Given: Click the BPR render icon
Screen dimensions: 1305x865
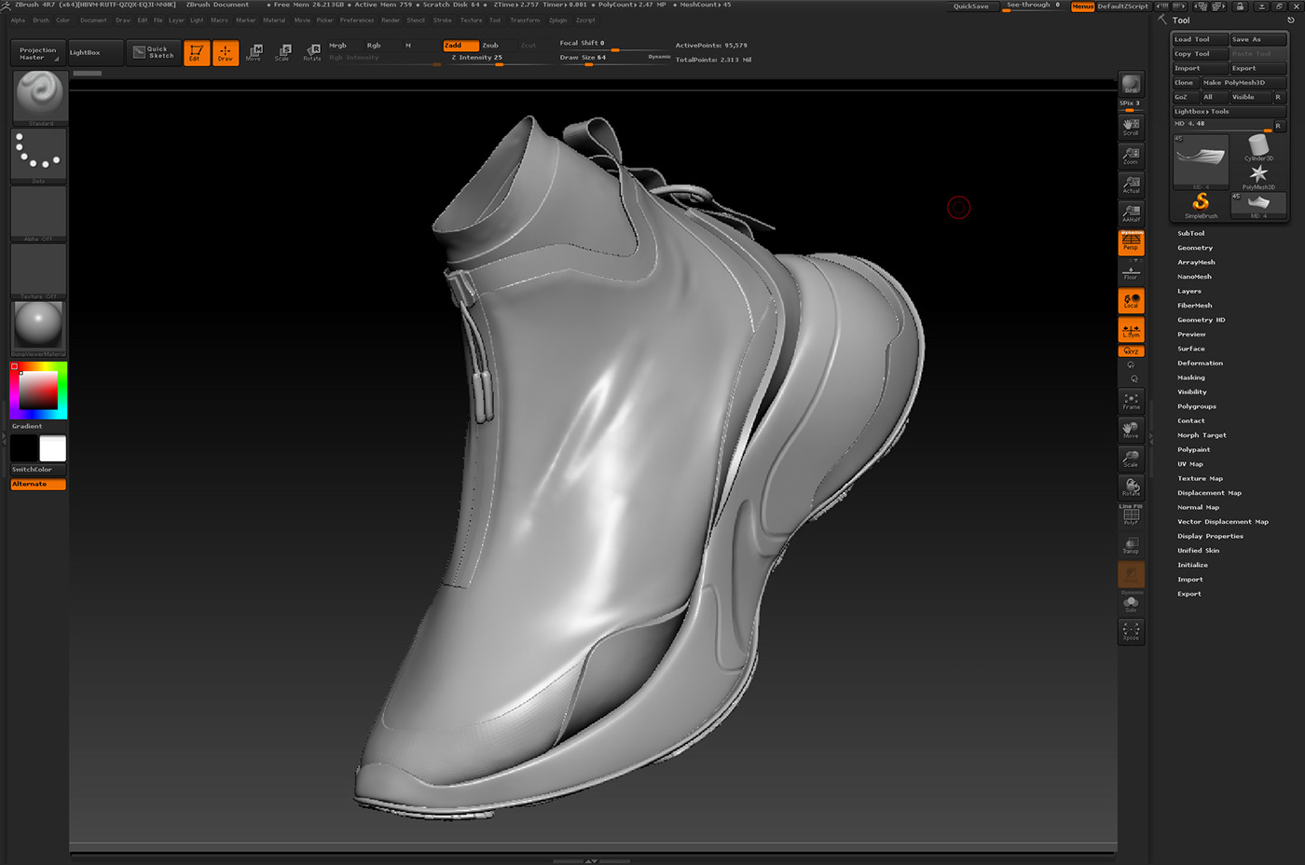Looking at the screenshot, I should [1131, 84].
